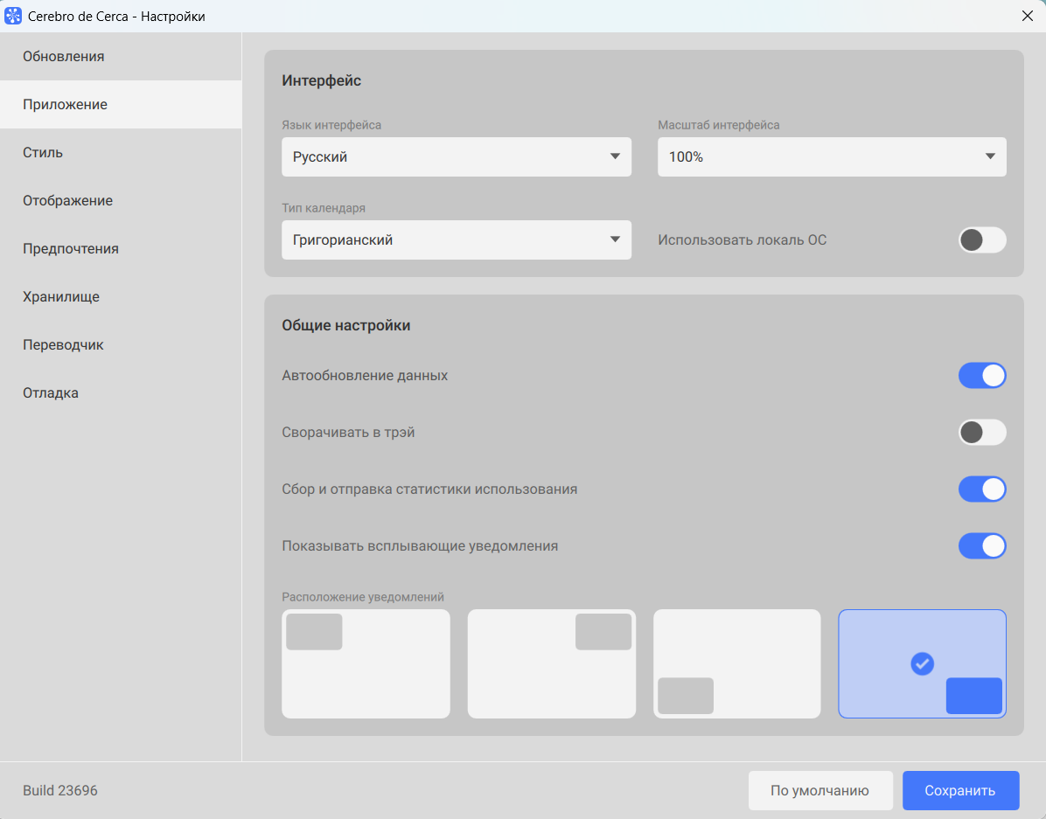Open the Тип календаря dropdown
This screenshot has height=819, width=1046.
click(x=456, y=240)
